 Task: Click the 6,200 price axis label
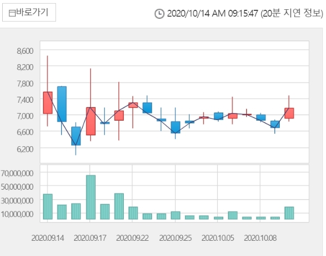pyautogui.click(x=25, y=149)
